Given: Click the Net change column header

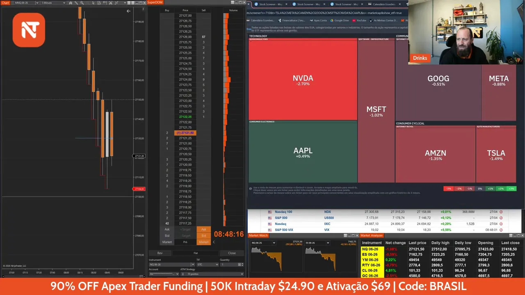Looking at the screenshot, I should (395, 243).
